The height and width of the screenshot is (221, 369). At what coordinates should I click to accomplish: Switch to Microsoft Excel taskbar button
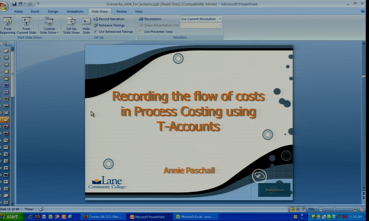[x=195, y=217]
